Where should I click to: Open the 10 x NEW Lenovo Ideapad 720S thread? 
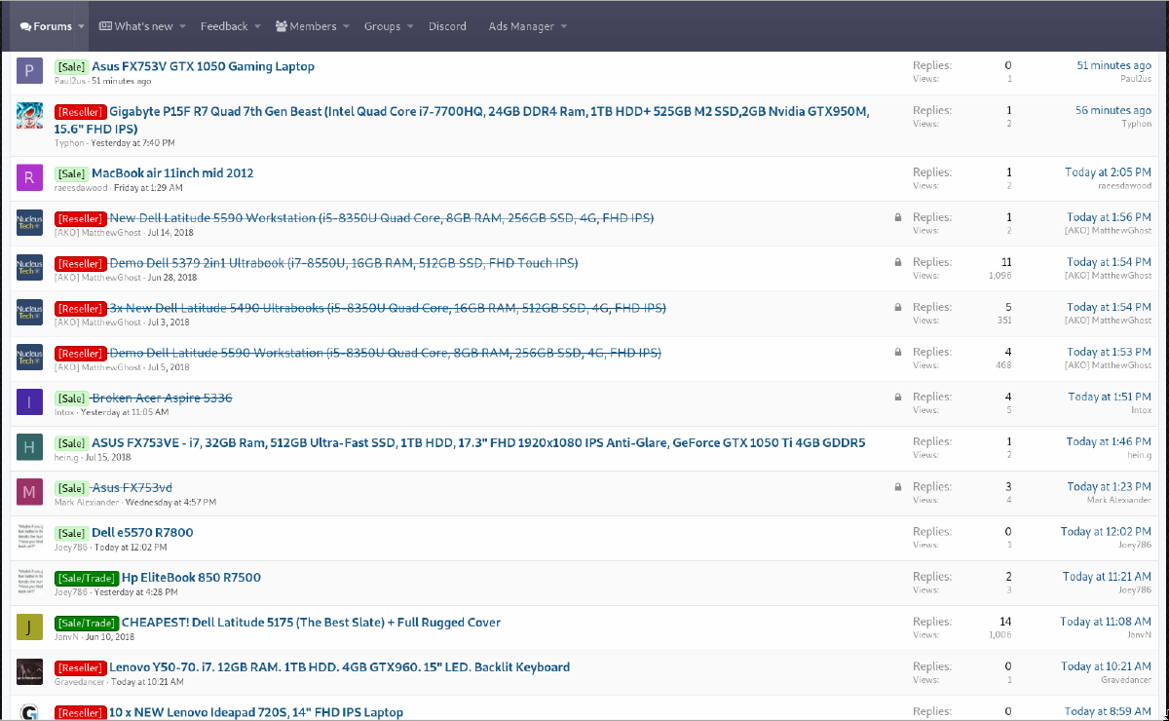[x=255, y=712]
